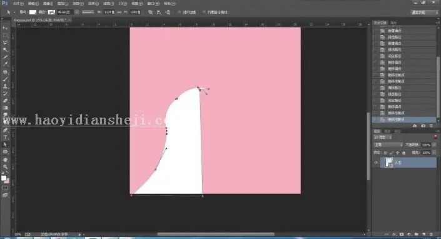Open the 编辑(E) menu
Screen dimensions: 441x239
click(x=33, y=4)
